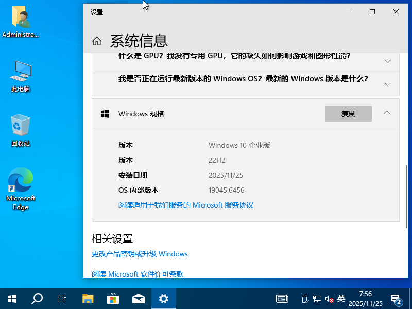Screen dimensions: 412x309
Task: Open Microsoft Store from the taskbar
Action: 112,299
